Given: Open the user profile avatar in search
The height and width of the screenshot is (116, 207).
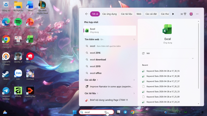Looking at the screenshot, I should (x=191, y=14).
